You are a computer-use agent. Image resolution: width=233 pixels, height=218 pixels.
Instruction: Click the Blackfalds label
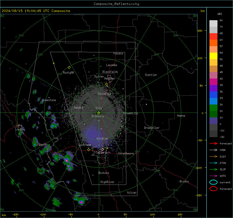pyautogui.click(x=110, y=72)
